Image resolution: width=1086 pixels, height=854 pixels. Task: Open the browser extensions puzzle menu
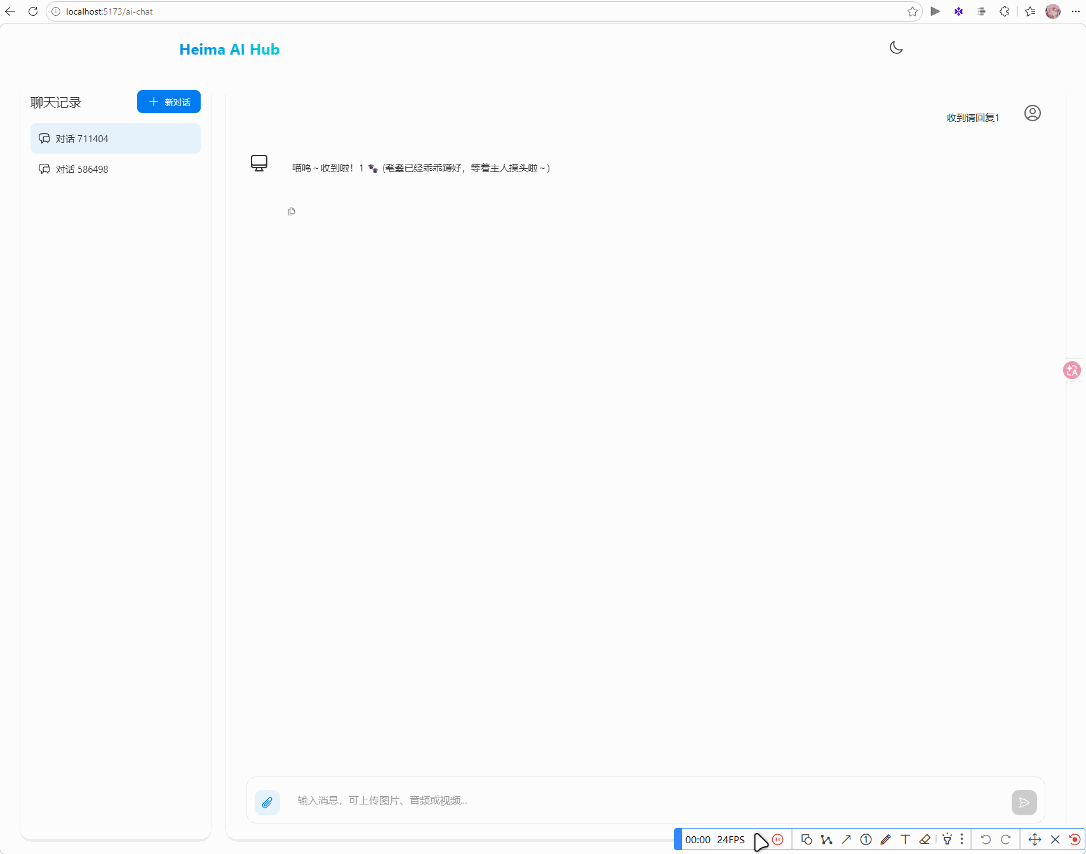click(x=1004, y=11)
